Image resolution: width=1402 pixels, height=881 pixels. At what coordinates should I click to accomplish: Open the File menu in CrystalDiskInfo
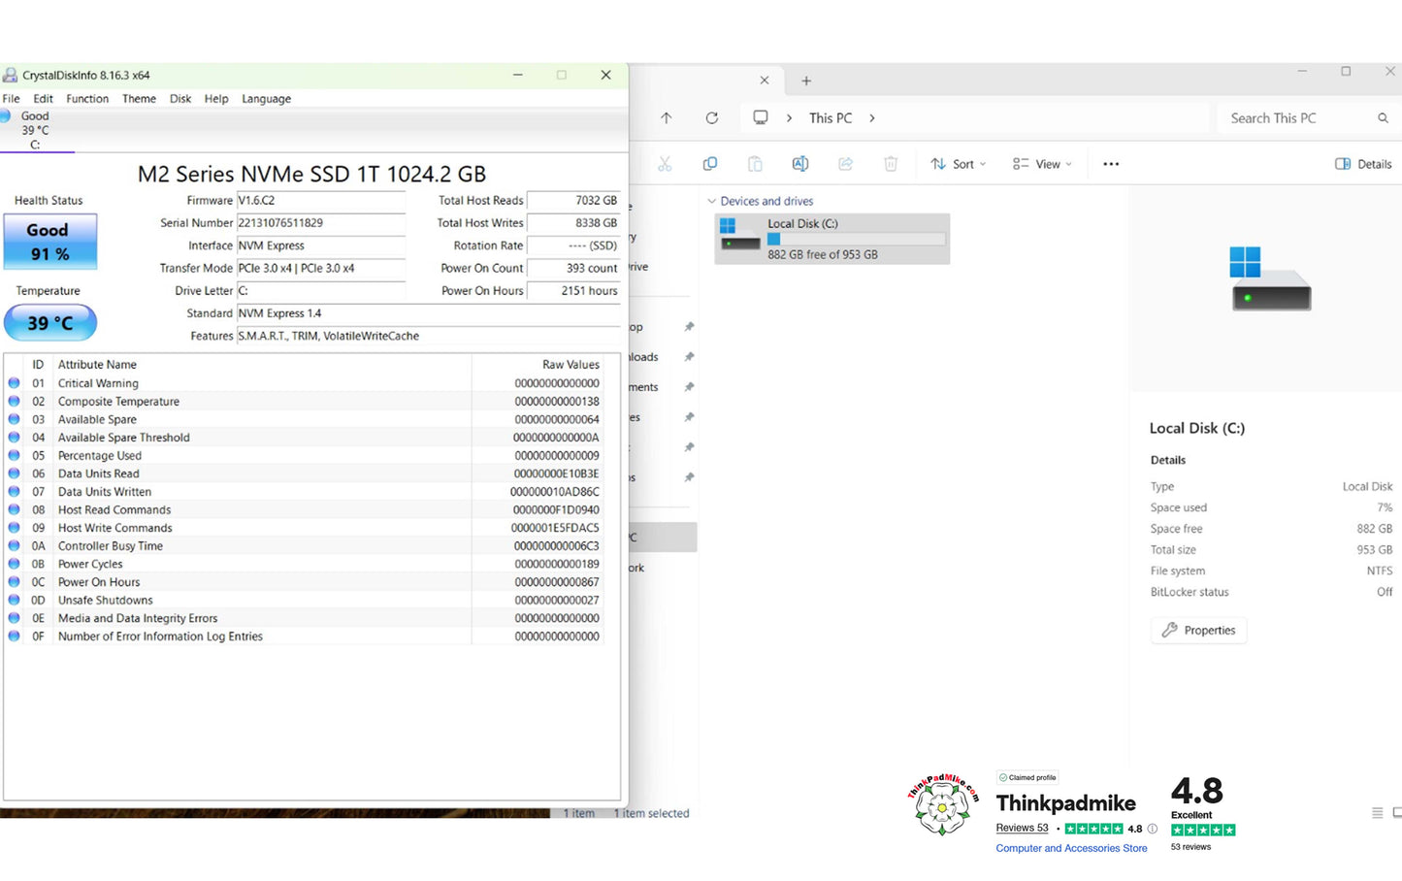pyautogui.click(x=12, y=99)
